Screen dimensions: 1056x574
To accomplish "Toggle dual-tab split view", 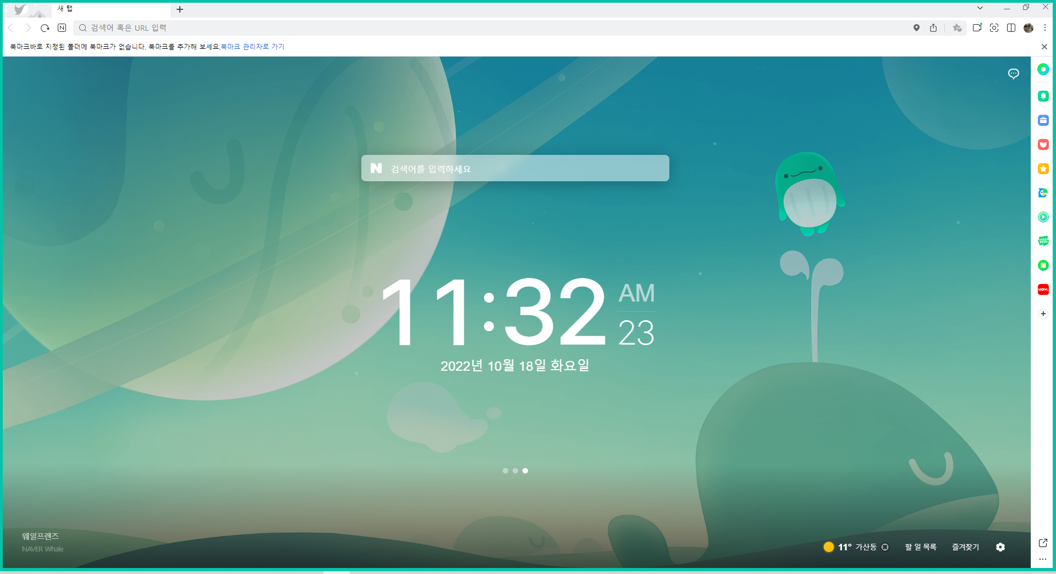I will coord(1011,28).
